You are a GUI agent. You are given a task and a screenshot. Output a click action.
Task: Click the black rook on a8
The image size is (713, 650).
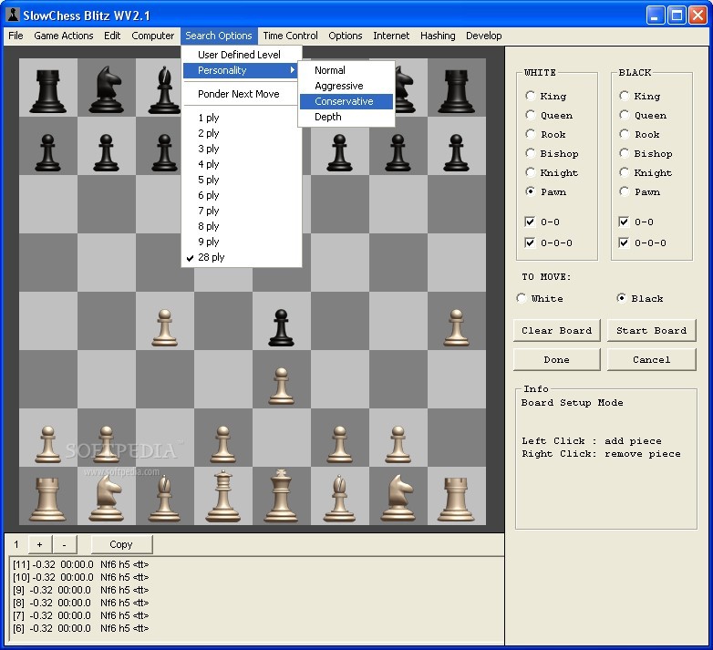47,91
